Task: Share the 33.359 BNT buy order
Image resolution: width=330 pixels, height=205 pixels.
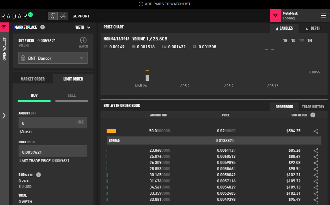Action: (316, 193)
